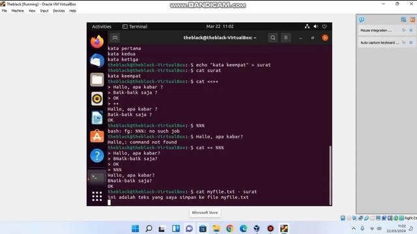The width and height of the screenshot is (417, 234).
Task: Dismiss the Mouse integration notification
Action: [411, 31]
